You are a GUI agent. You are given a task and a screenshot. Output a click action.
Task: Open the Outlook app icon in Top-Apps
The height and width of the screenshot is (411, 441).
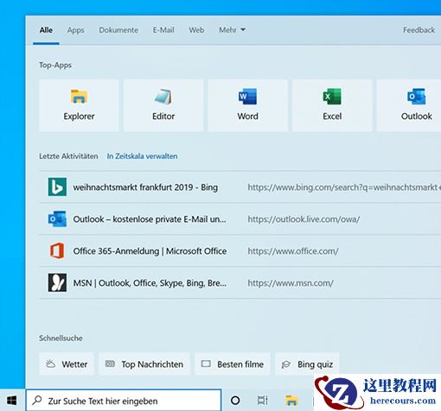pos(416,97)
